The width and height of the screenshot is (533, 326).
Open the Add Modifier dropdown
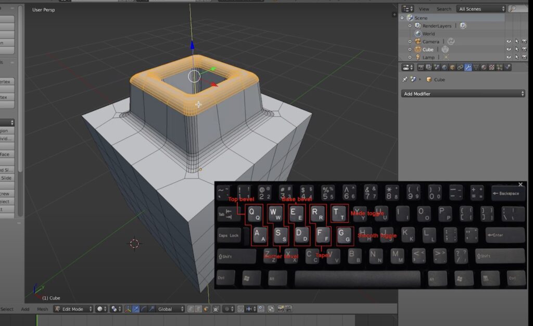pyautogui.click(x=463, y=94)
